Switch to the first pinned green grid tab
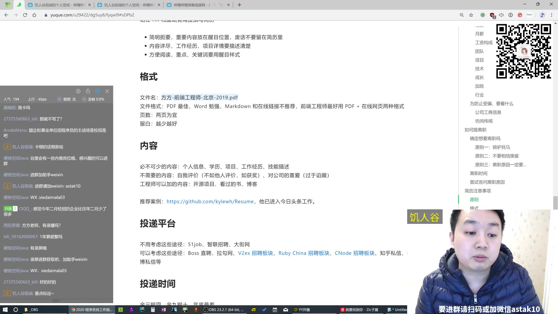The image size is (558, 314). pyautogui.click(x=8, y=5)
